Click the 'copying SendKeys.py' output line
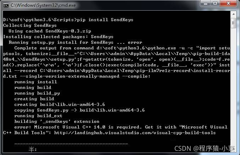 pos(80,110)
